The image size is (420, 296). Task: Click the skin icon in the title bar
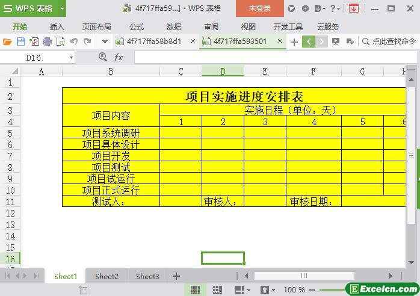[x=291, y=8]
